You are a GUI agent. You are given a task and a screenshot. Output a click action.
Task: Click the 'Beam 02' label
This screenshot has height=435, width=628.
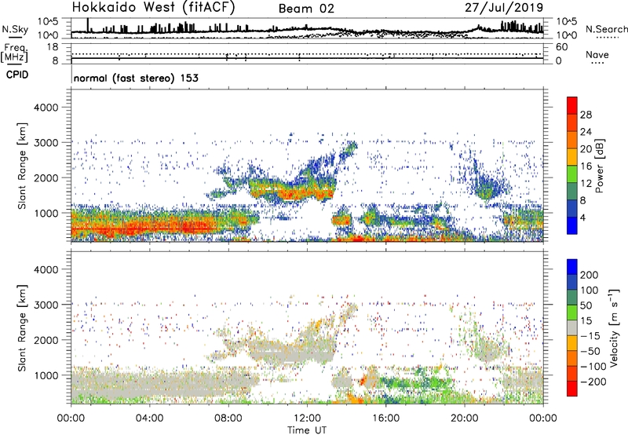[x=306, y=9]
